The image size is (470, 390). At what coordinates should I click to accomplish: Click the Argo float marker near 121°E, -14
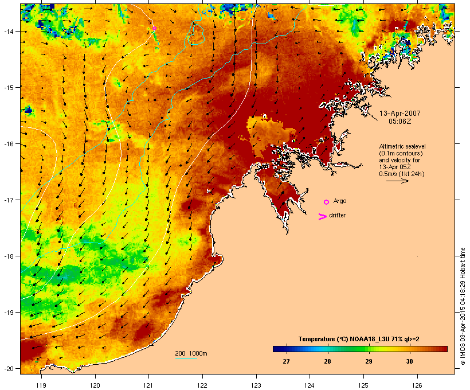click(154, 29)
